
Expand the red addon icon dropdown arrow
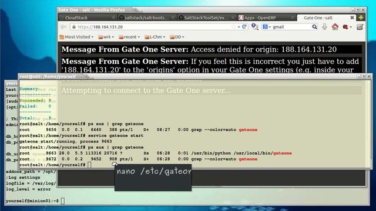click(x=351, y=27)
